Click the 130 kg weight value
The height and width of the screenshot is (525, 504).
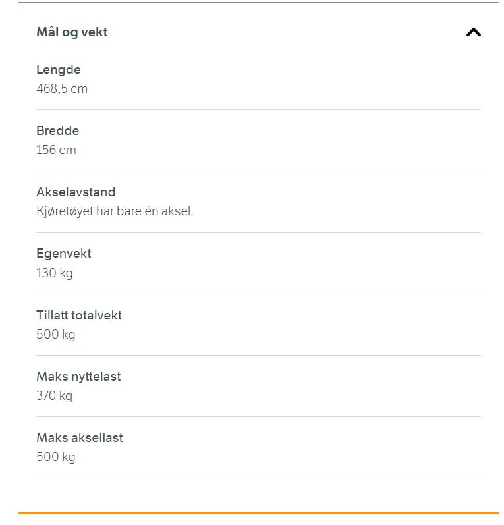click(55, 273)
